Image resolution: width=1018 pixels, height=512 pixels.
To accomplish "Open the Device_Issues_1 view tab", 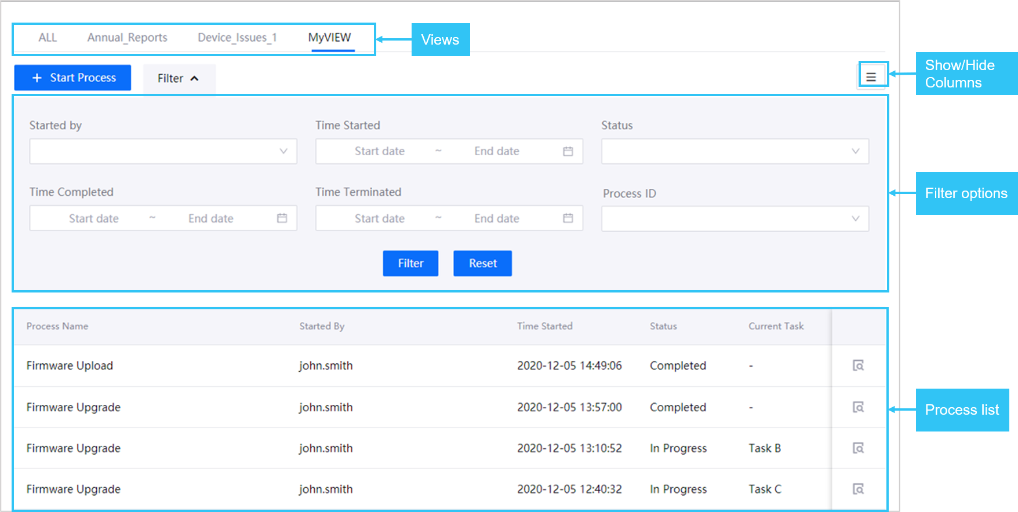I will [x=237, y=38].
